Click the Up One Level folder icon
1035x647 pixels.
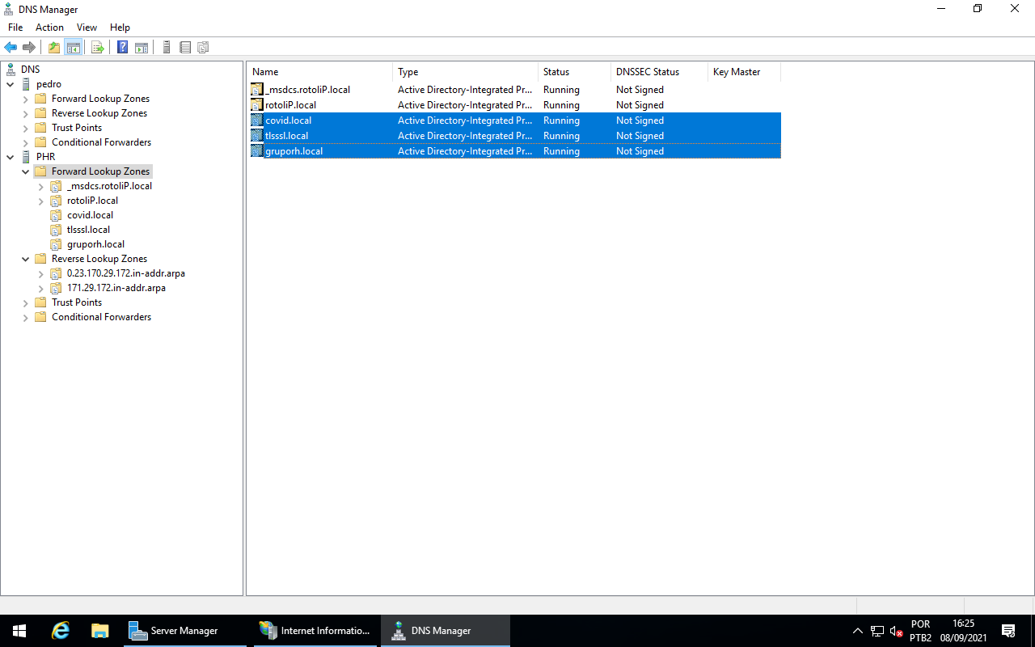click(54, 48)
